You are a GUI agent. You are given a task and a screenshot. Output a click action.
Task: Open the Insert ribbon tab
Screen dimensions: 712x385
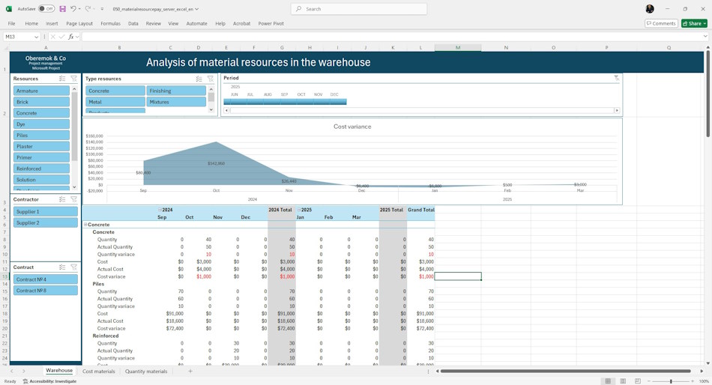[52, 24]
